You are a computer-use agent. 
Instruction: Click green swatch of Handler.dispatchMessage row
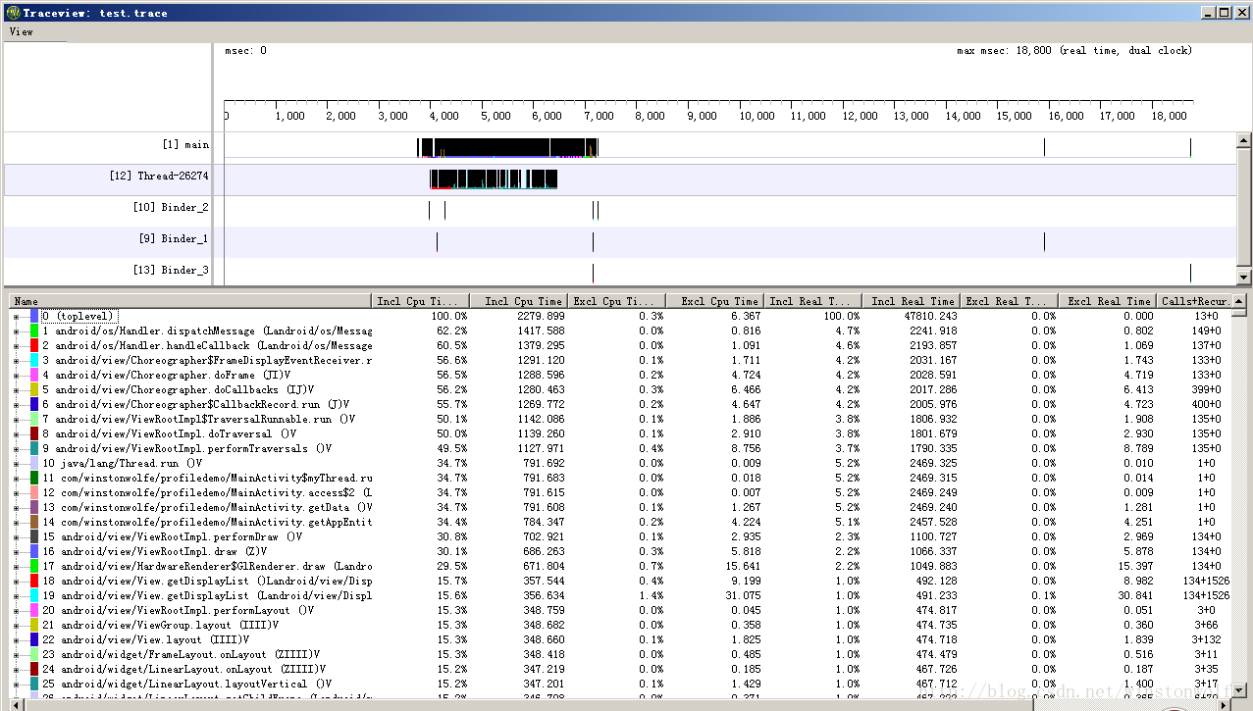34,331
